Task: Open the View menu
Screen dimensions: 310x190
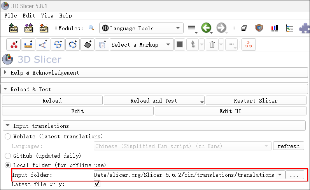Action: [47, 16]
